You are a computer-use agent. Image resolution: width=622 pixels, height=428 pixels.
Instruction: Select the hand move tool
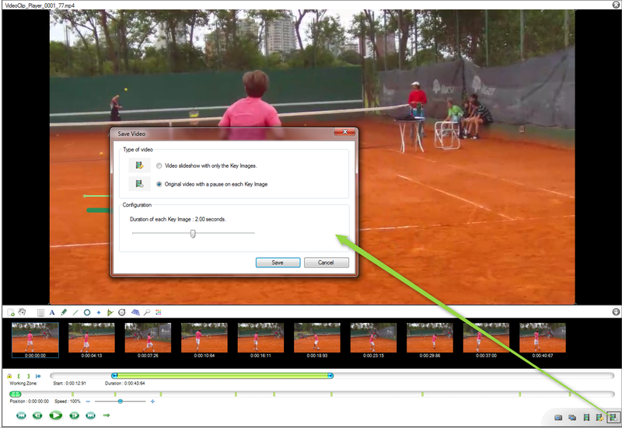click(23, 312)
